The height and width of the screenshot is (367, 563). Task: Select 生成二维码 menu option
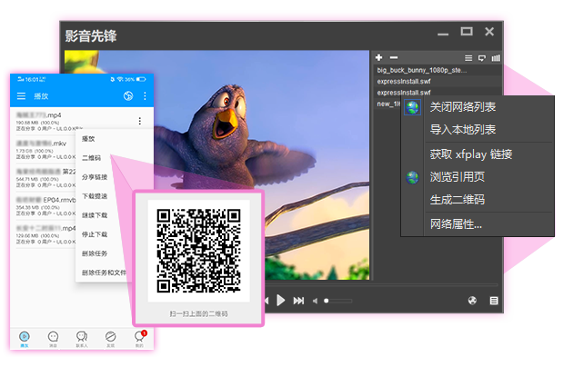click(457, 200)
